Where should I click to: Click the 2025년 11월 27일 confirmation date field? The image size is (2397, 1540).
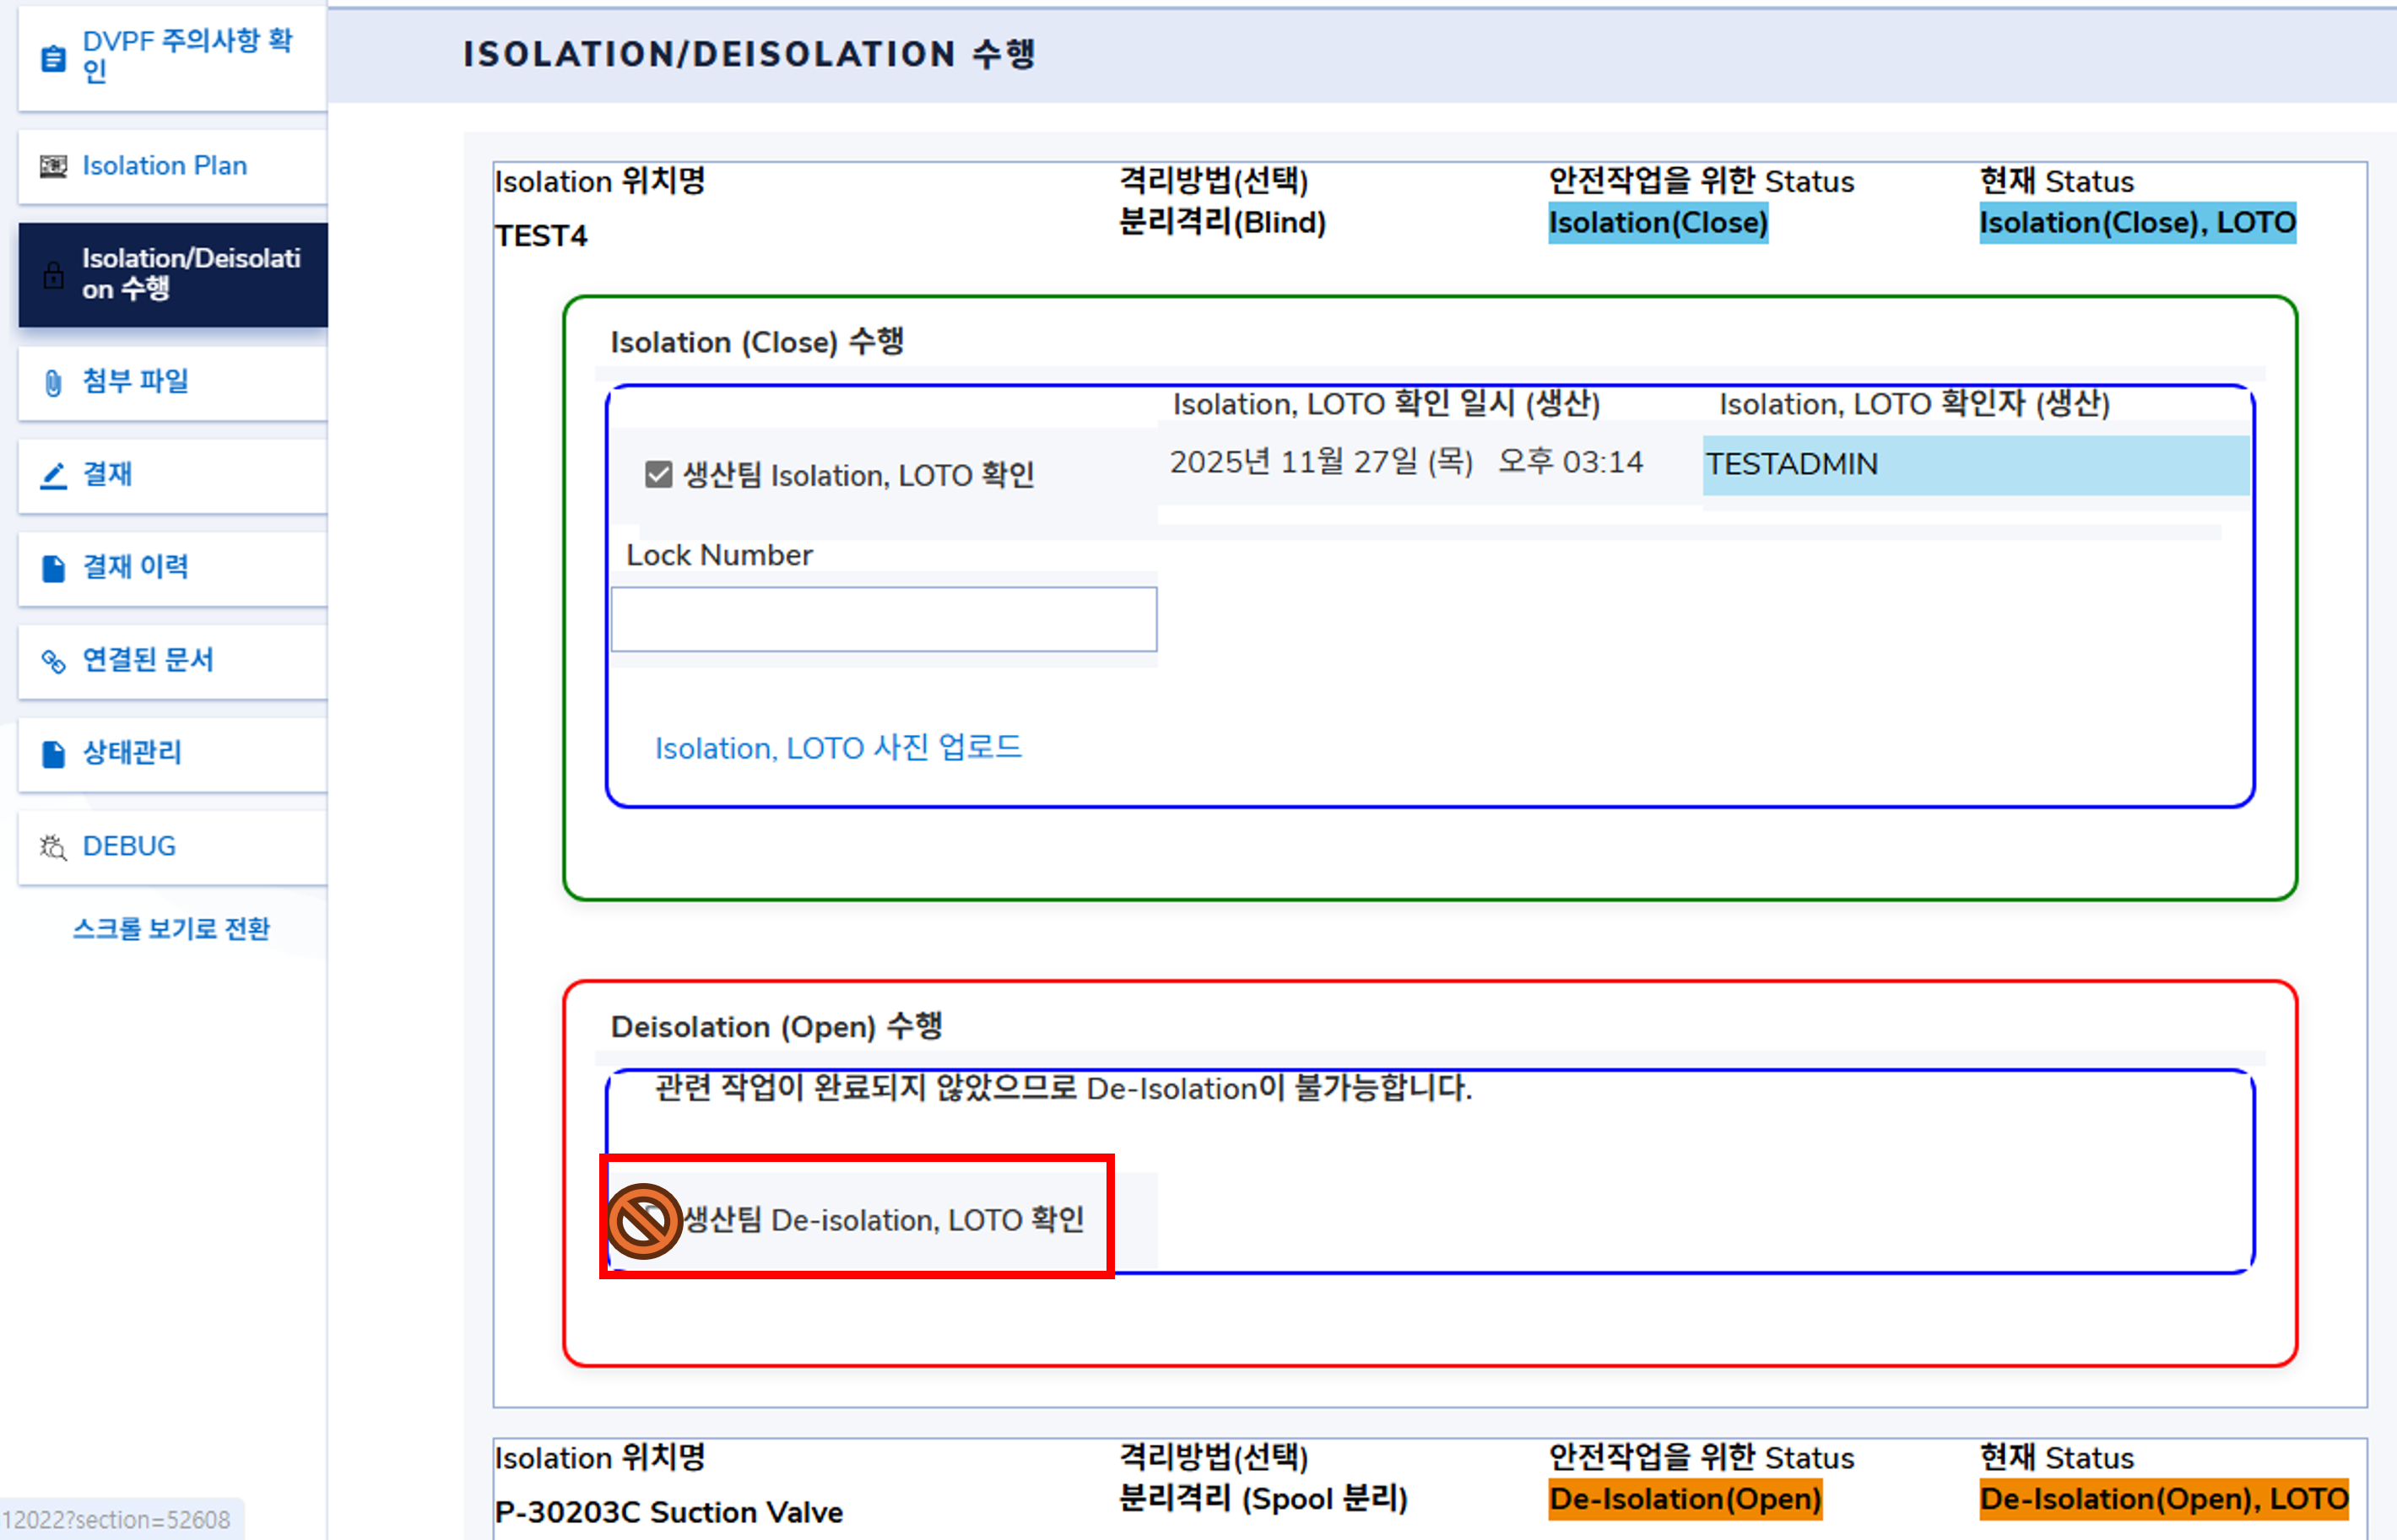(1405, 462)
